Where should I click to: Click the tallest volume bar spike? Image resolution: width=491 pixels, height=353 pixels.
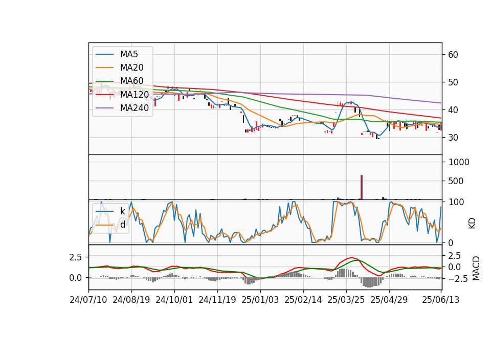coord(362,187)
